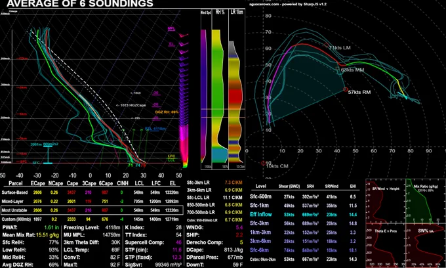Viewport: 446px width, 268px height.
Task: Click the 57kts RM storm motion marker
Action: coord(345,89)
